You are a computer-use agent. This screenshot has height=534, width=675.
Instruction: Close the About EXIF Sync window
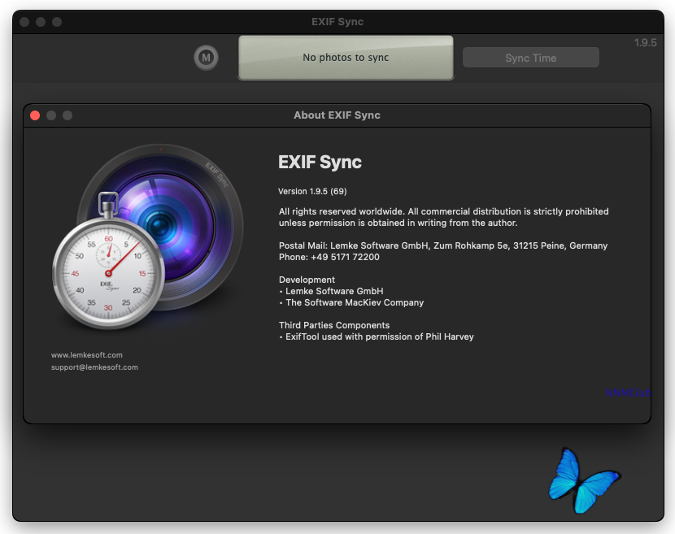tap(35, 115)
